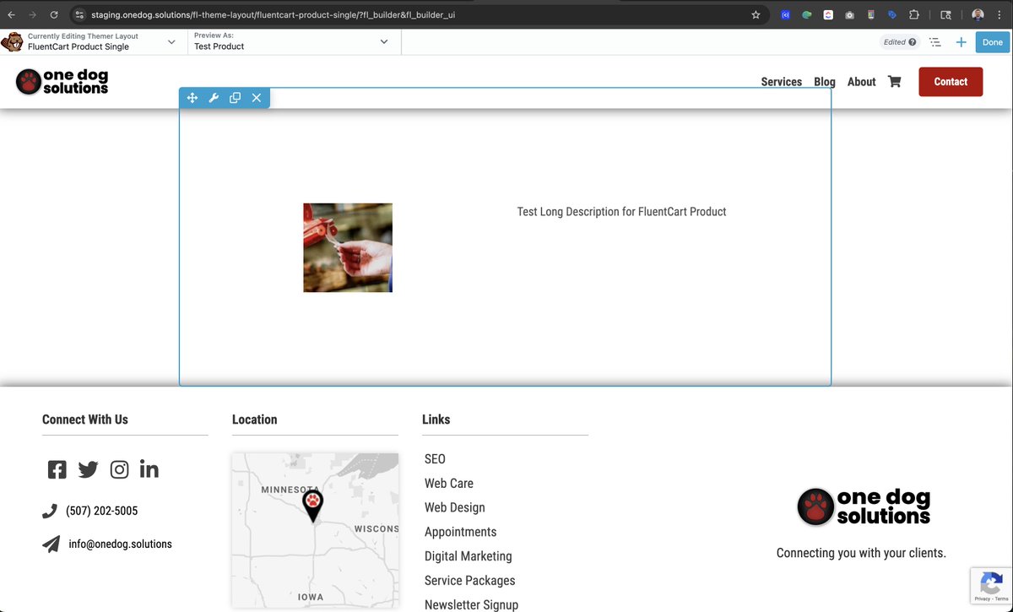Click the Links heading in footer
The image size is (1013, 612).
click(x=436, y=420)
